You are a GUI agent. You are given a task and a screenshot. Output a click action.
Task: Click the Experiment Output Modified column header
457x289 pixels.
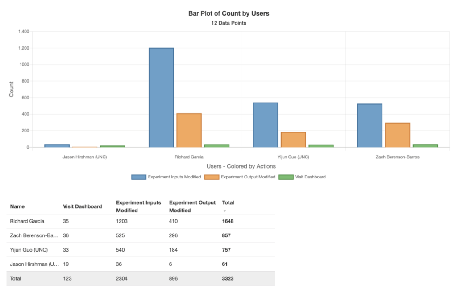click(x=192, y=206)
